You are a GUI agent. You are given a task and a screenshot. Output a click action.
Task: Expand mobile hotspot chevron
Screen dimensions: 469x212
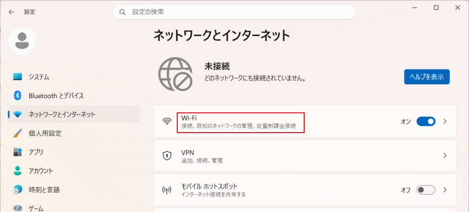(x=445, y=190)
